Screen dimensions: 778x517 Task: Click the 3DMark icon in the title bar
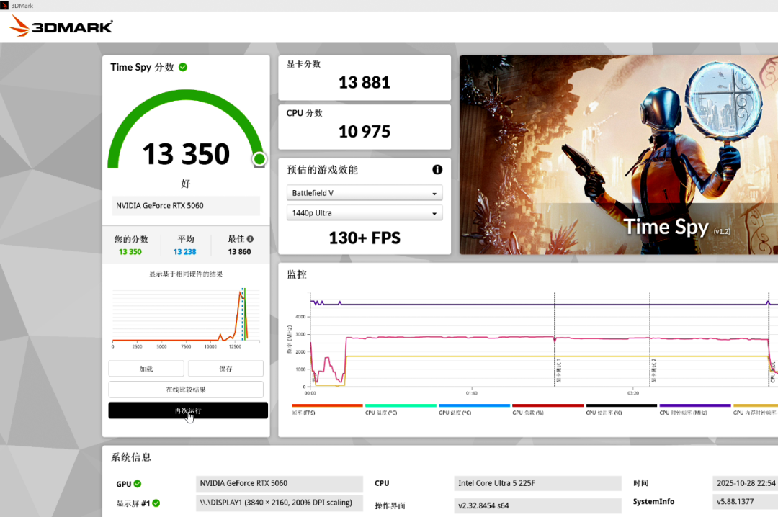pos(6,4)
